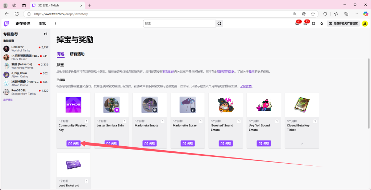
Task: Open 浏览 in the top nav
Action: [x=42, y=23]
